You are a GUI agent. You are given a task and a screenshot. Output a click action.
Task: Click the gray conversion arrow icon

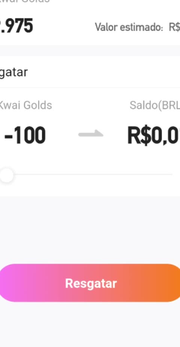91,133
